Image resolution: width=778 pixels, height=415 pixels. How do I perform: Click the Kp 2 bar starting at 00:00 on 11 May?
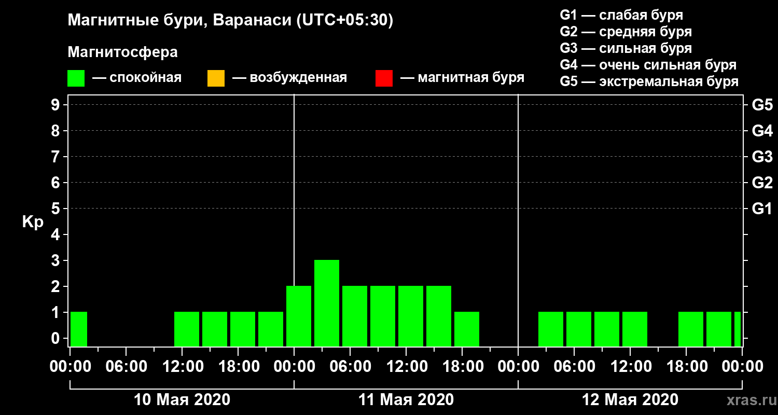[x=299, y=316]
